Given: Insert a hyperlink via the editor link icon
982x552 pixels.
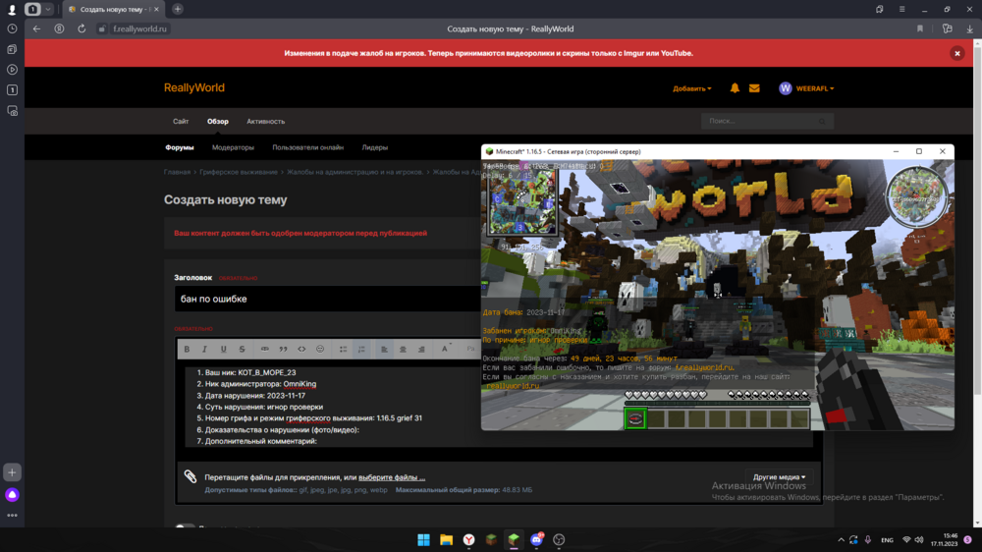Looking at the screenshot, I should pyautogui.click(x=265, y=349).
